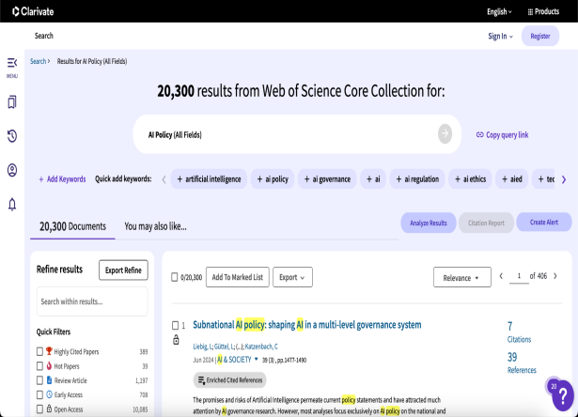Expand the left sidebar menu icon

pyautogui.click(x=12, y=64)
